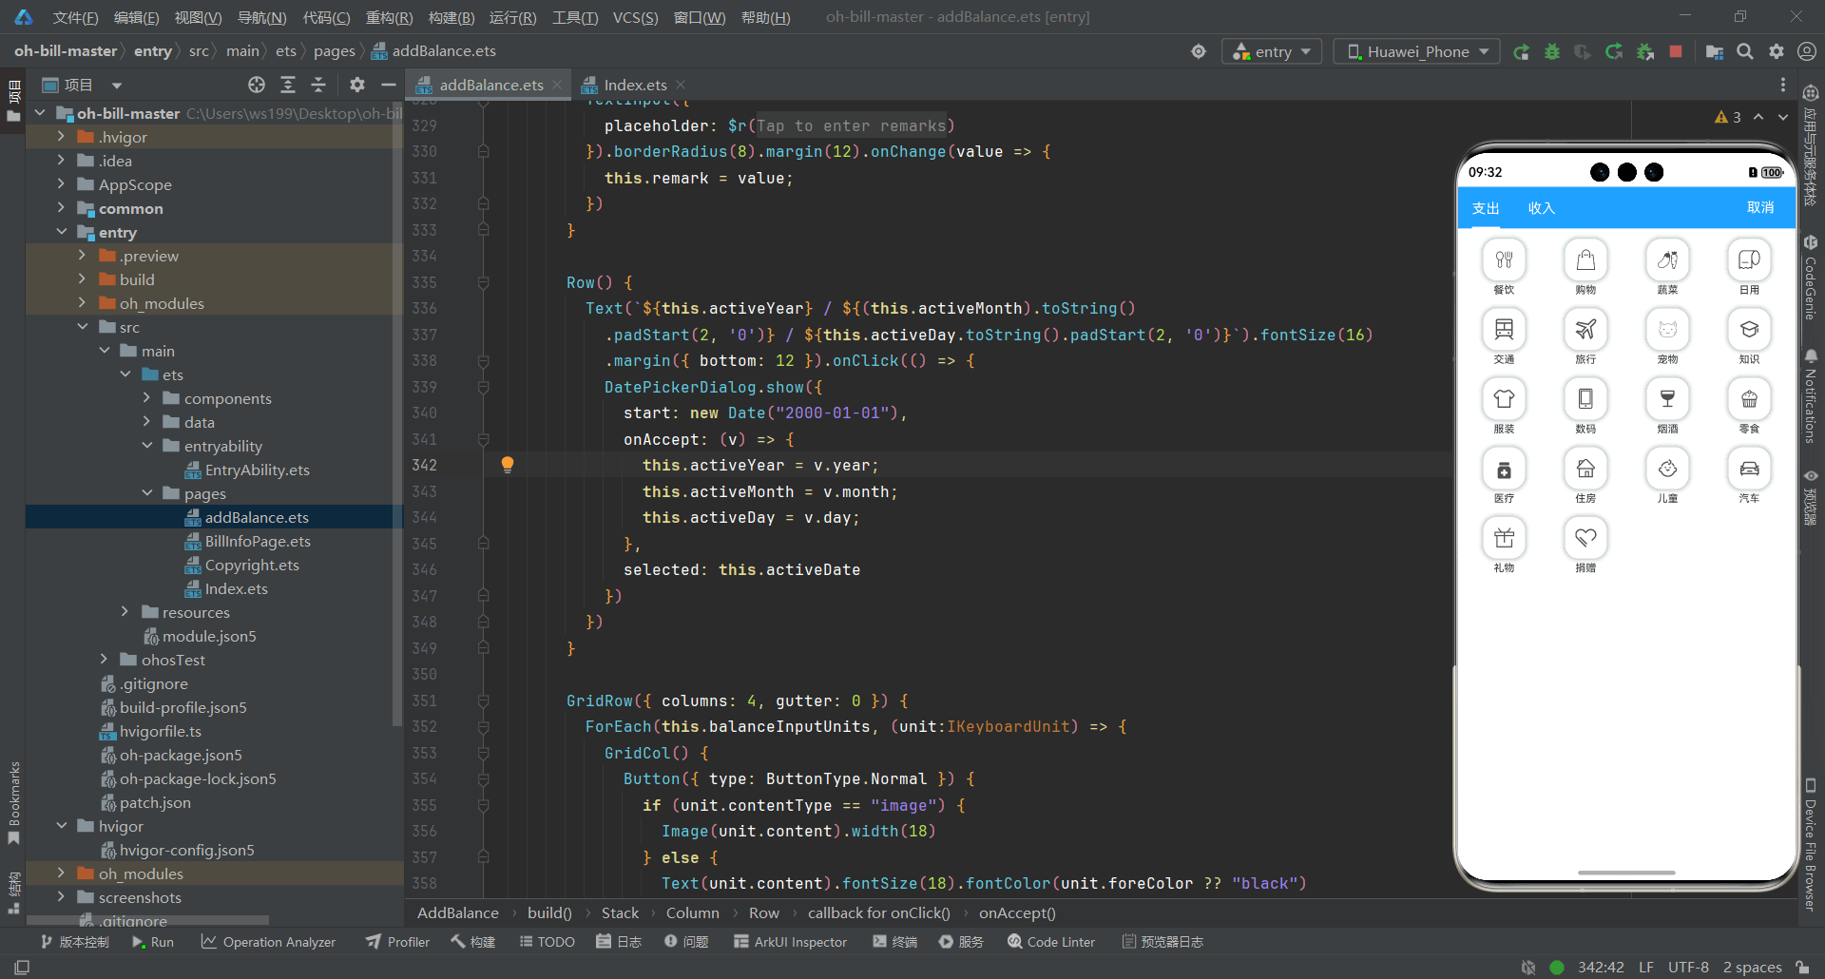
Task: Tap 取消 cancel button in previewer
Action: click(x=1759, y=207)
